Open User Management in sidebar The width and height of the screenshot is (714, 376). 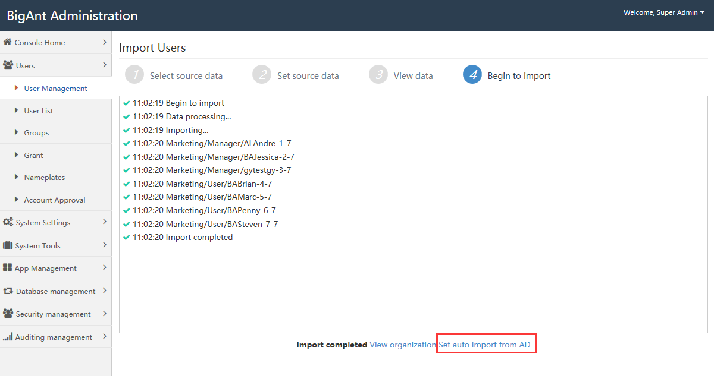coord(56,88)
